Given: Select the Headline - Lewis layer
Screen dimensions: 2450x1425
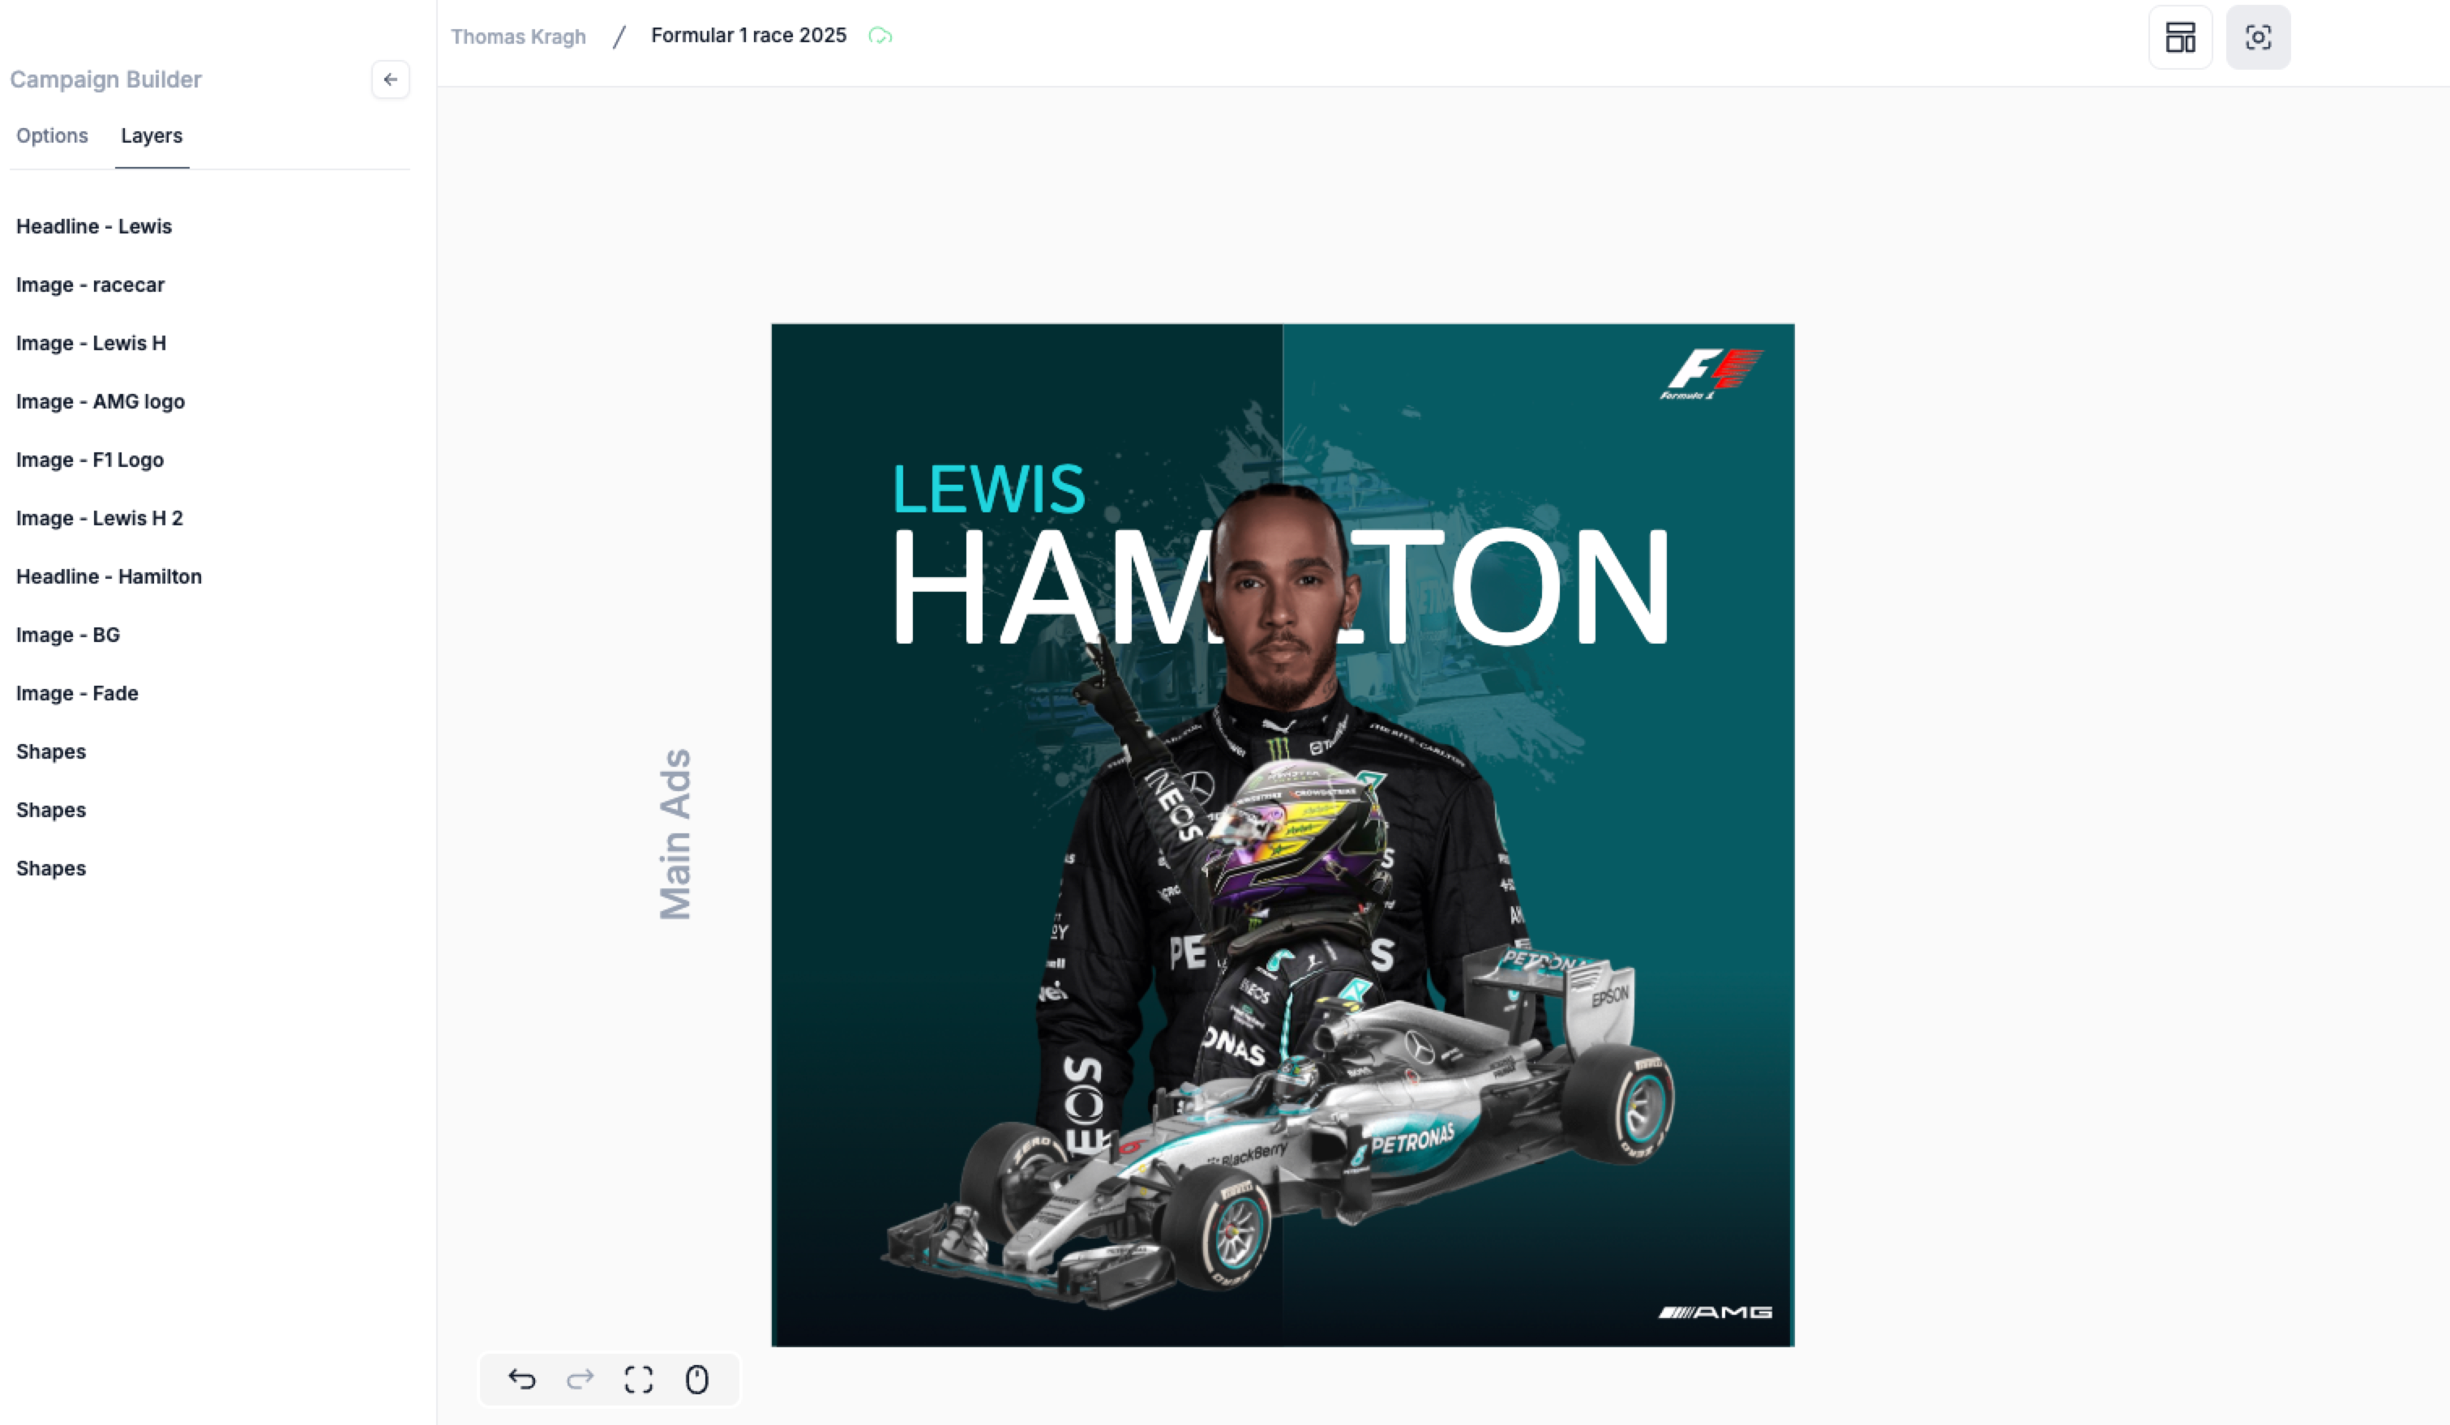Looking at the screenshot, I should click(x=94, y=226).
